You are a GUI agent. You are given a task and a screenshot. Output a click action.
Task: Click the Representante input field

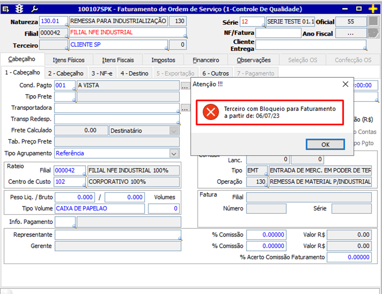[118, 235]
